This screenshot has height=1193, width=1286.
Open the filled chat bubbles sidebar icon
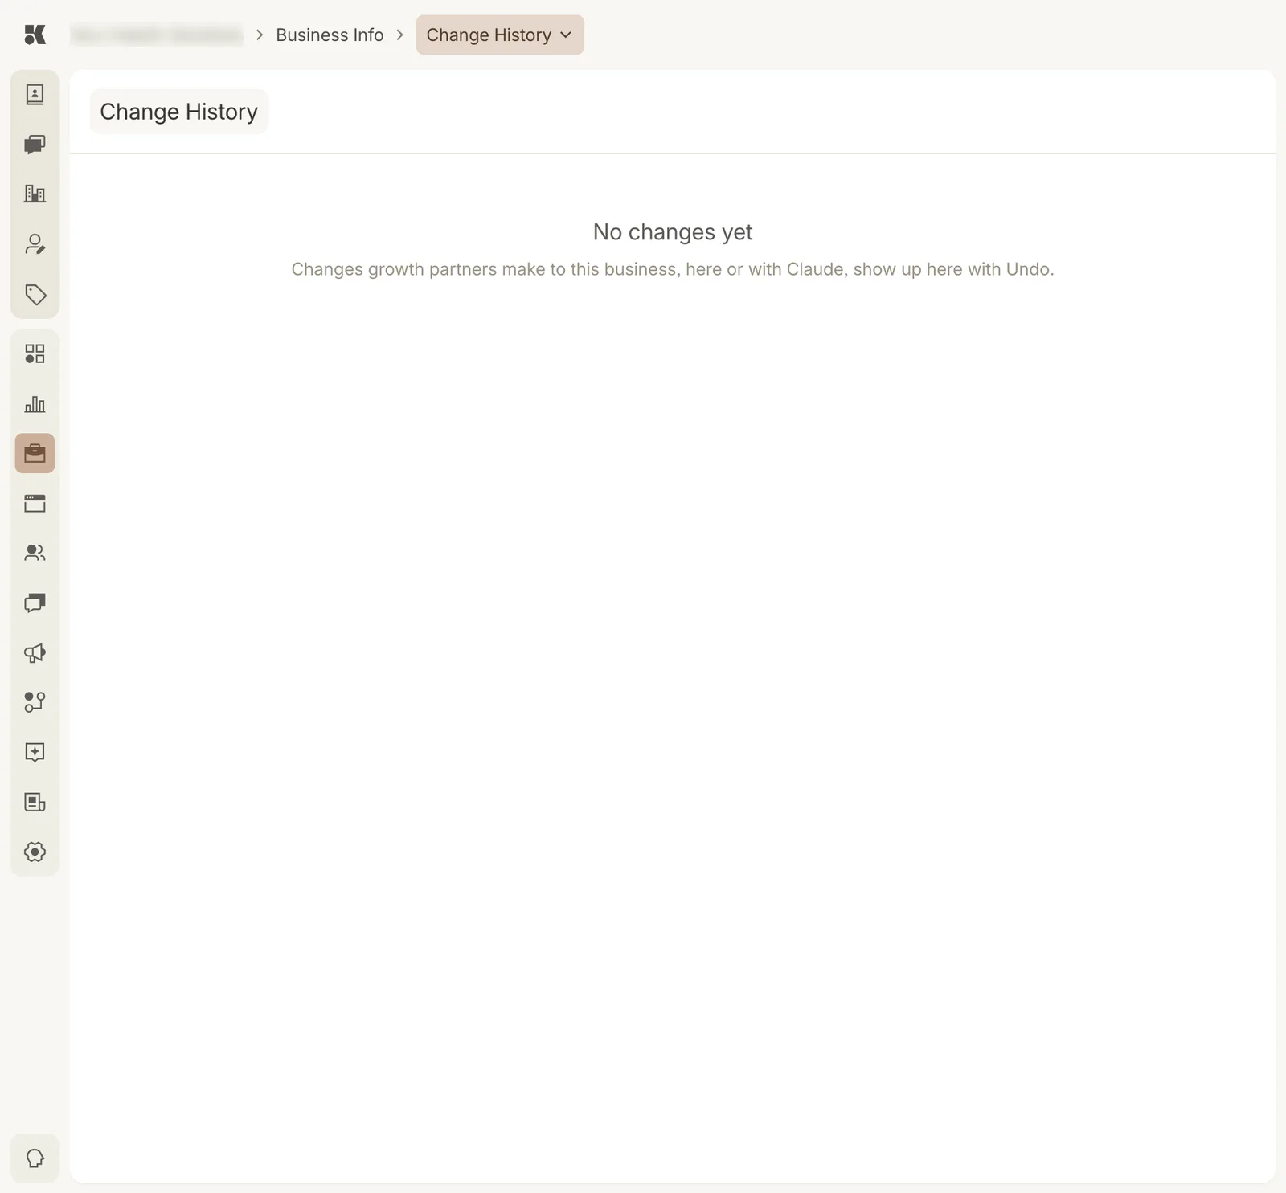[35, 145]
